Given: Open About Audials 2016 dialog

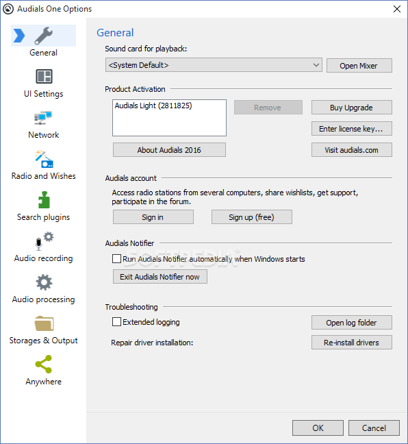Looking at the screenshot, I should pos(169,150).
